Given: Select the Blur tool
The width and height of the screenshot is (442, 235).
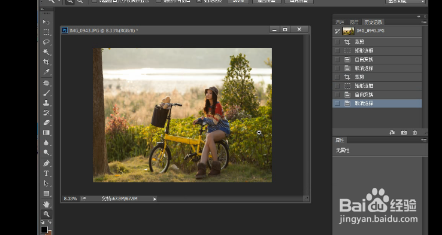Looking at the screenshot, I should point(46,143).
